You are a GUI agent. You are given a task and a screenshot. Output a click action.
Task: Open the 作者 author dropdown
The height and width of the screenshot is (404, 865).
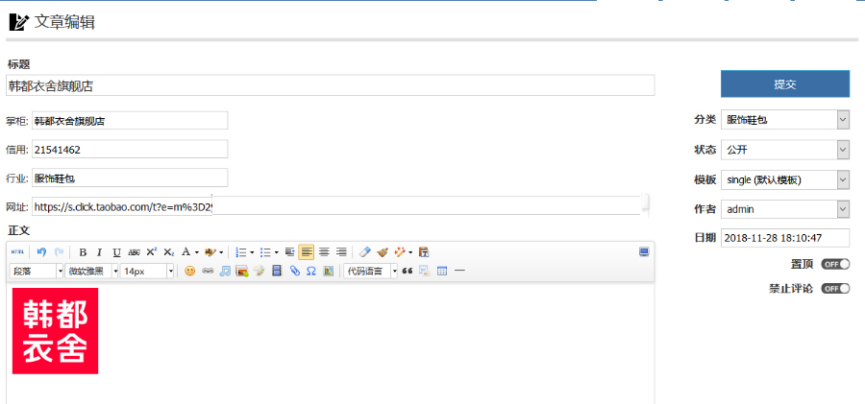pos(785,209)
